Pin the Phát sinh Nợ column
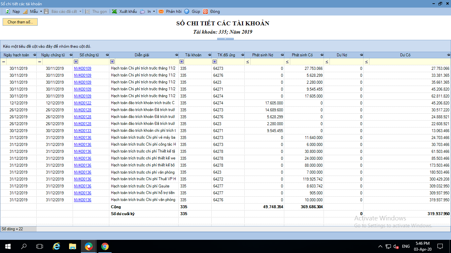The height and width of the screenshot is (253, 451). [282, 55]
